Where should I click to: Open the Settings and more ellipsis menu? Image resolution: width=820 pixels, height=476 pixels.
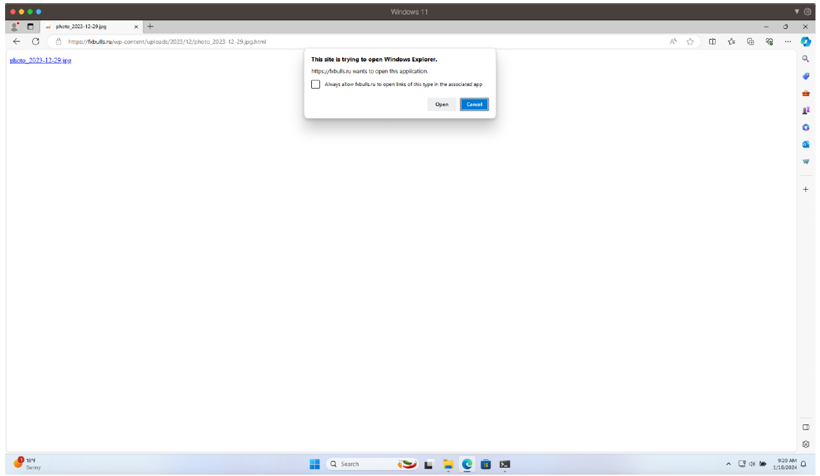coord(788,41)
